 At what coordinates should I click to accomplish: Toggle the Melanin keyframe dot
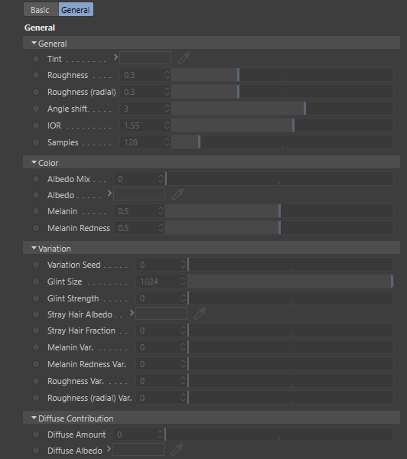36,211
